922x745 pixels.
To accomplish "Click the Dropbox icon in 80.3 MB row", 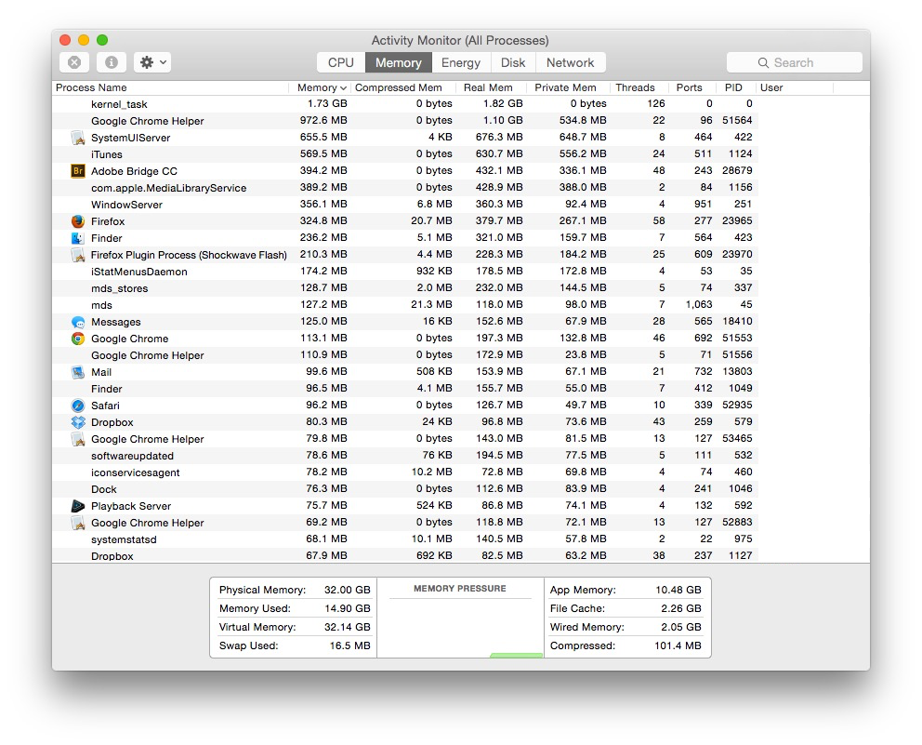I will coord(78,422).
